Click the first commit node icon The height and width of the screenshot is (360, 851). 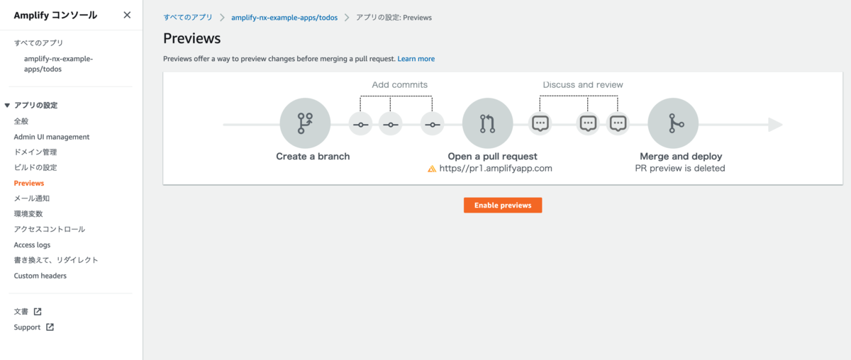[x=361, y=125]
